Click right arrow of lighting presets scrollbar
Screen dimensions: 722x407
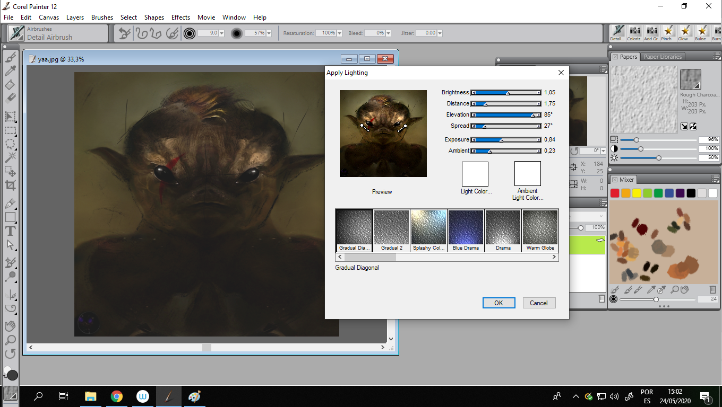click(x=554, y=257)
